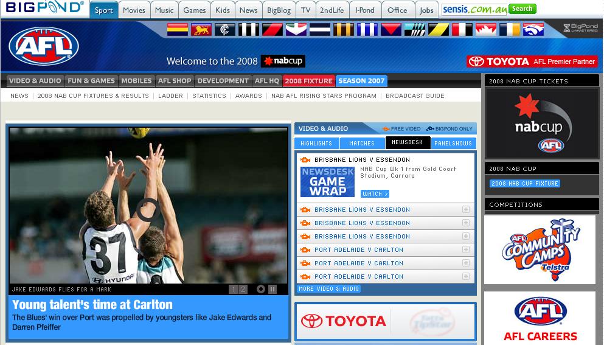This screenshot has width=604, height=345.
Task: Open the Kangaroos blue-white striped flag
Action: tap(367, 30)
